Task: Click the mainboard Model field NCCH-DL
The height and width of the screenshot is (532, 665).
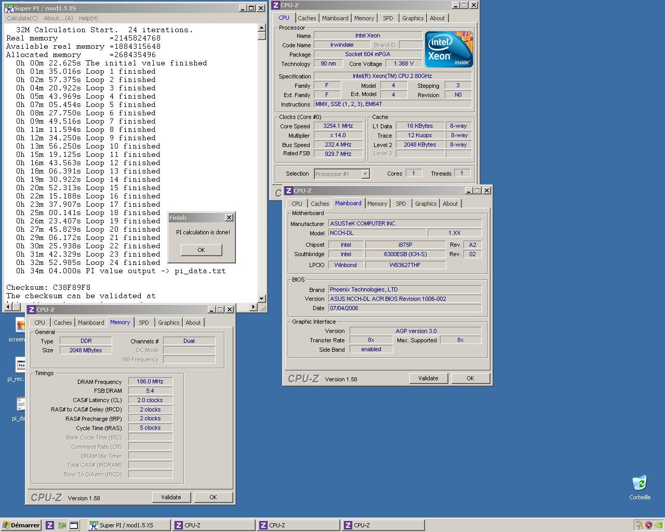Action: tap(377, 233)
